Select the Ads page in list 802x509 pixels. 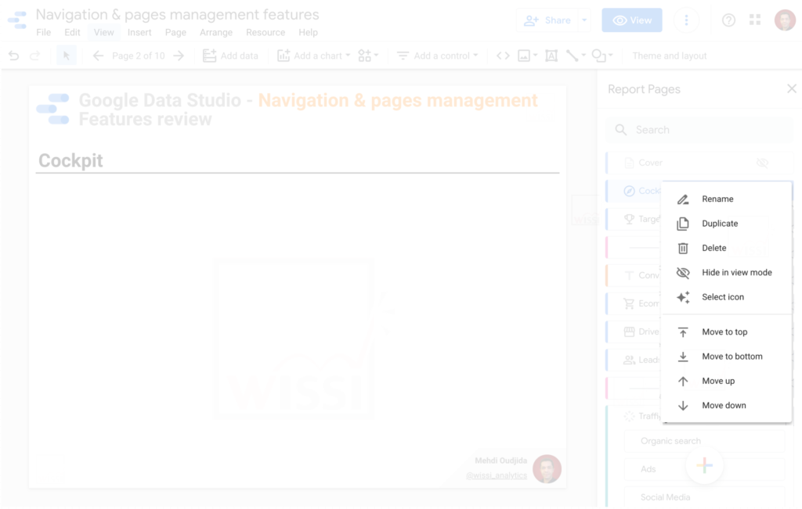[704, 469]
